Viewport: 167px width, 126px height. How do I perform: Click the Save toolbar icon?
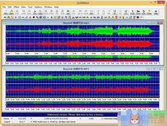[x=17, y=12]
